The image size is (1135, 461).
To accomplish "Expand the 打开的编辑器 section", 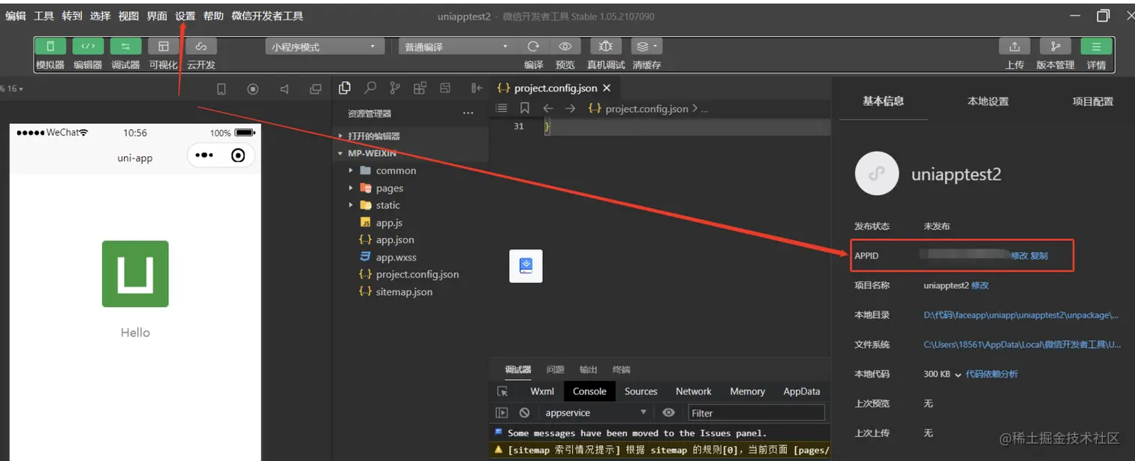I will click(411, 136).
